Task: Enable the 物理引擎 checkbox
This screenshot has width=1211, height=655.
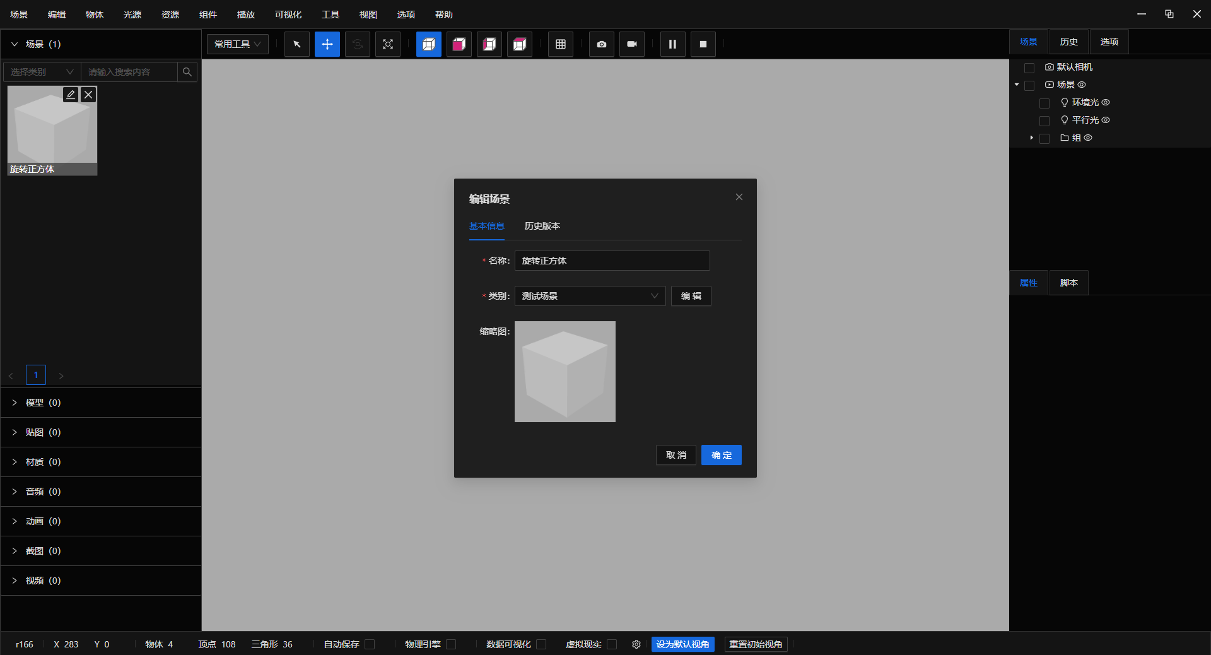Action: (x=451, y=644)
